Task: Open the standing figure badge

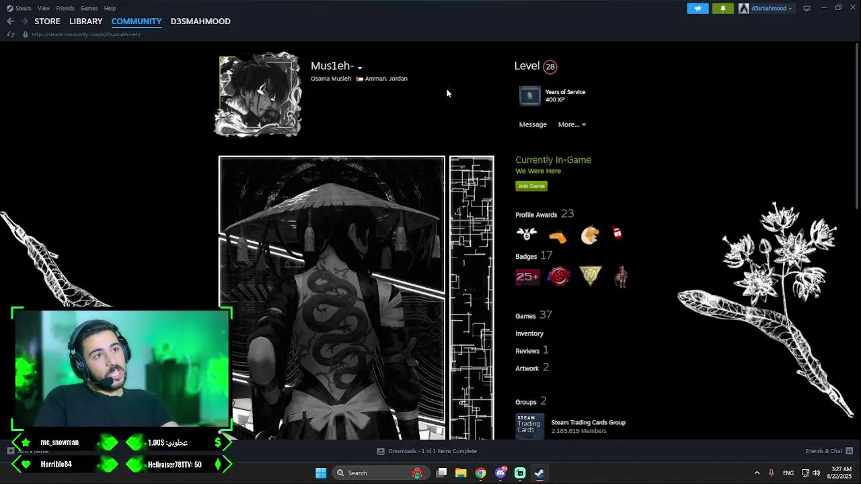Action: pos(622,276)
